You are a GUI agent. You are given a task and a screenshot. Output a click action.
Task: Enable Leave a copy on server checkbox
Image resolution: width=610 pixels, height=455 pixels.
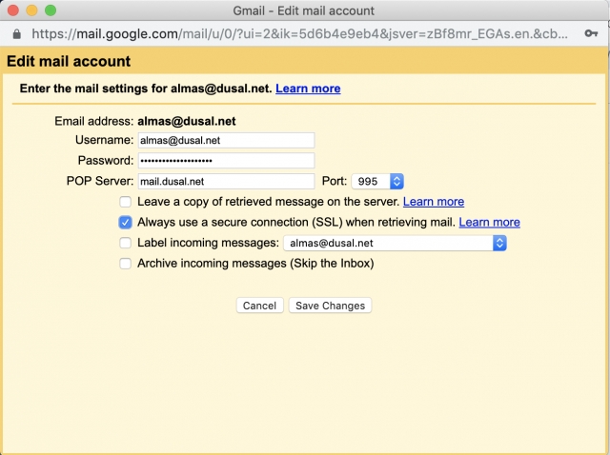point(125,202)
